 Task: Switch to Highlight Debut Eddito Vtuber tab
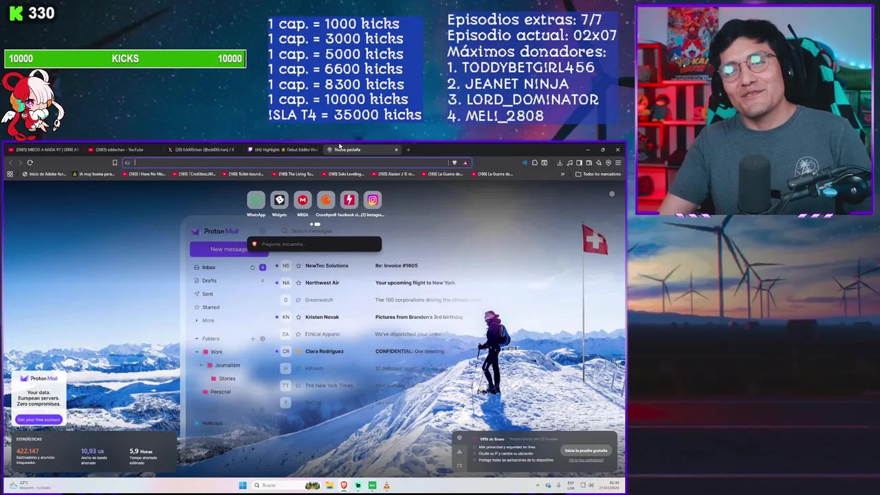283,150
